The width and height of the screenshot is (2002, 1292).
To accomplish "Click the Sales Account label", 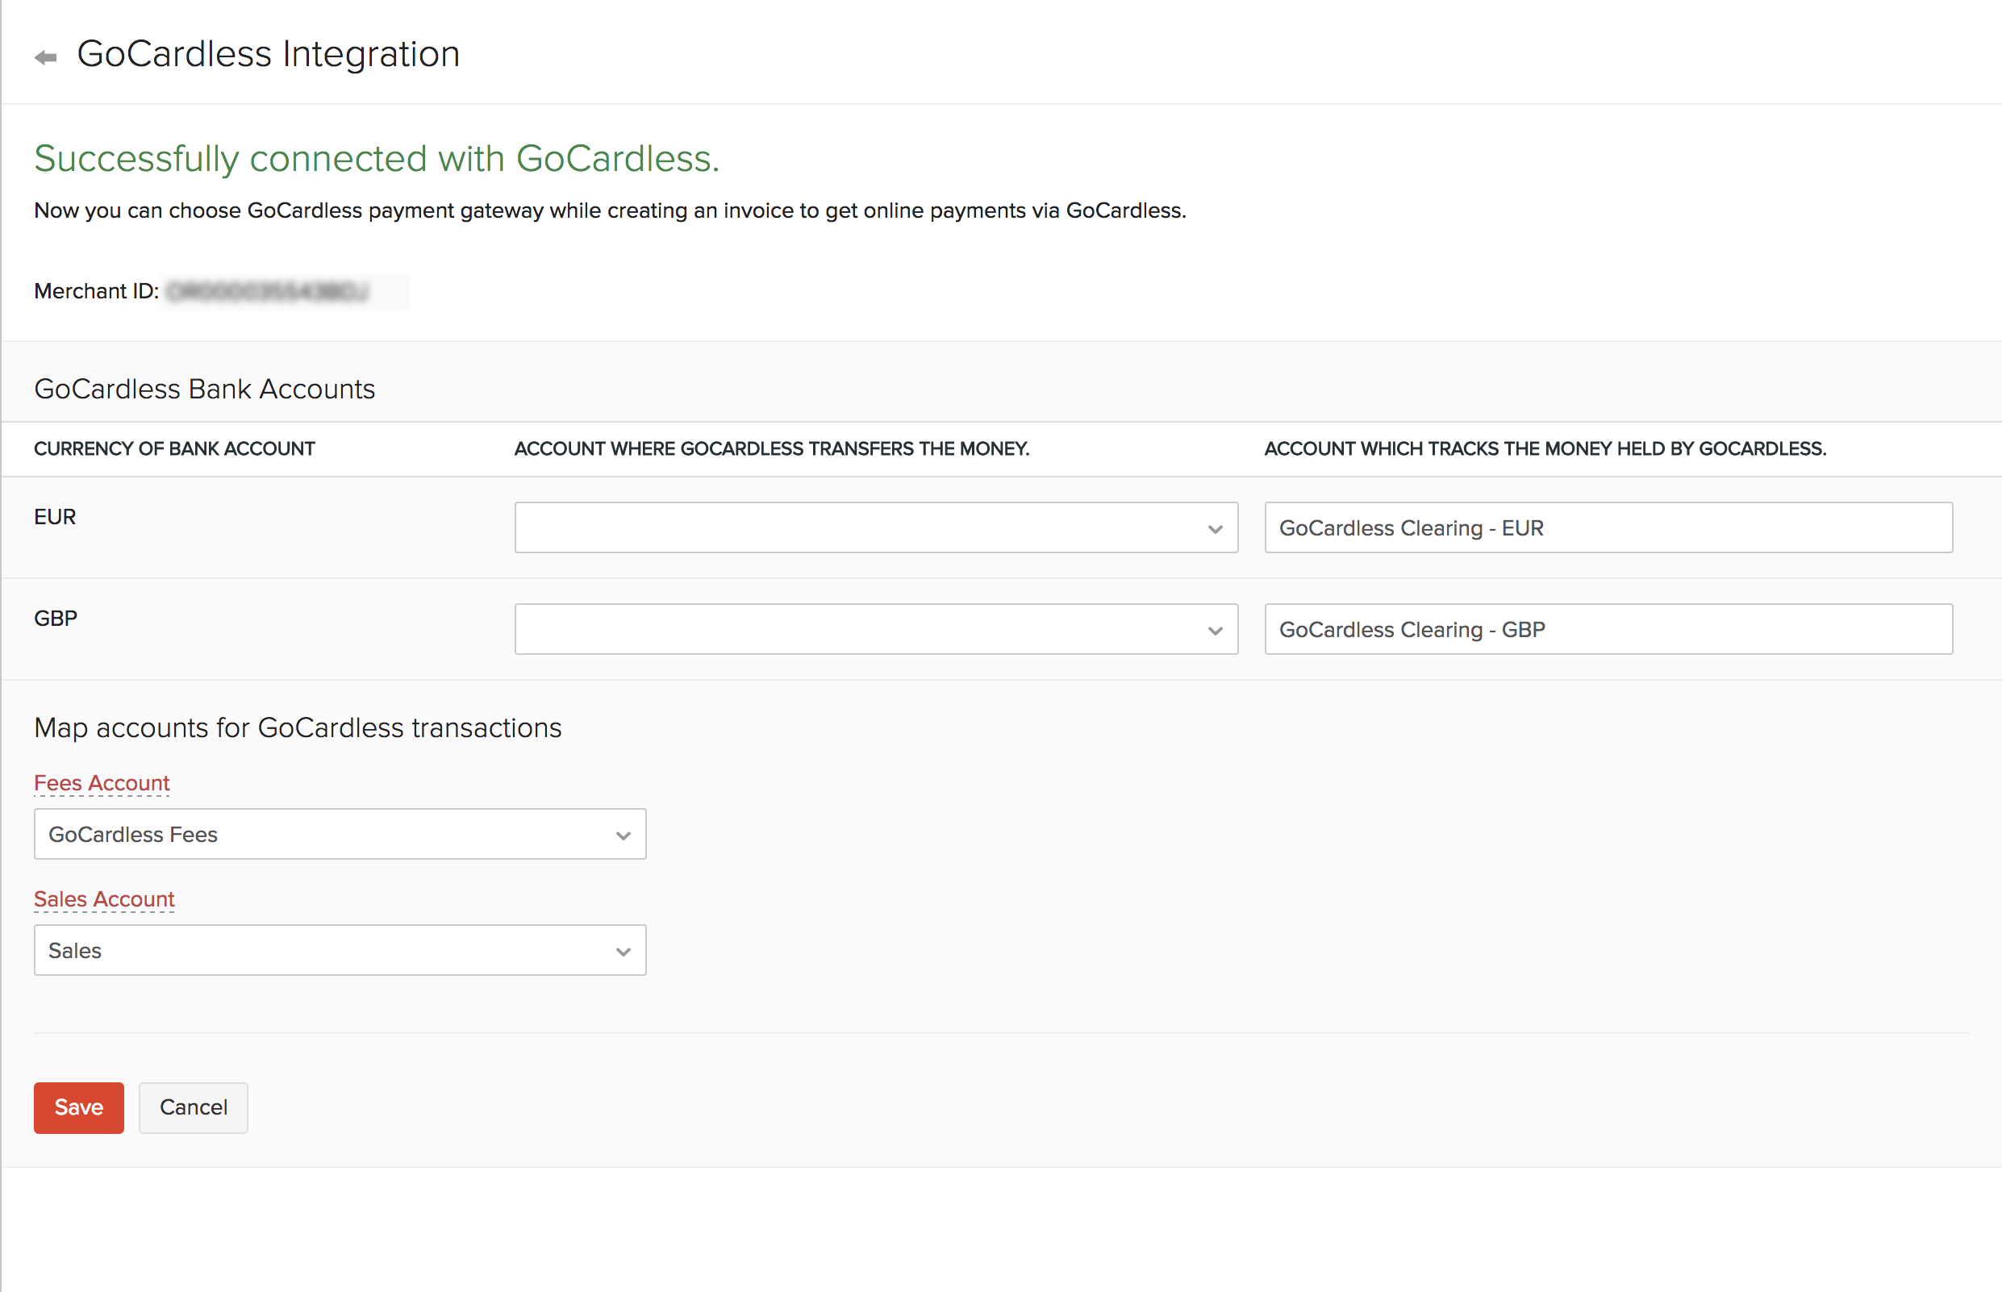I will pos(104,899).
